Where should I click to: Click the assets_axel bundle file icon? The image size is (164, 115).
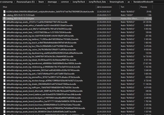click(4, 29)
